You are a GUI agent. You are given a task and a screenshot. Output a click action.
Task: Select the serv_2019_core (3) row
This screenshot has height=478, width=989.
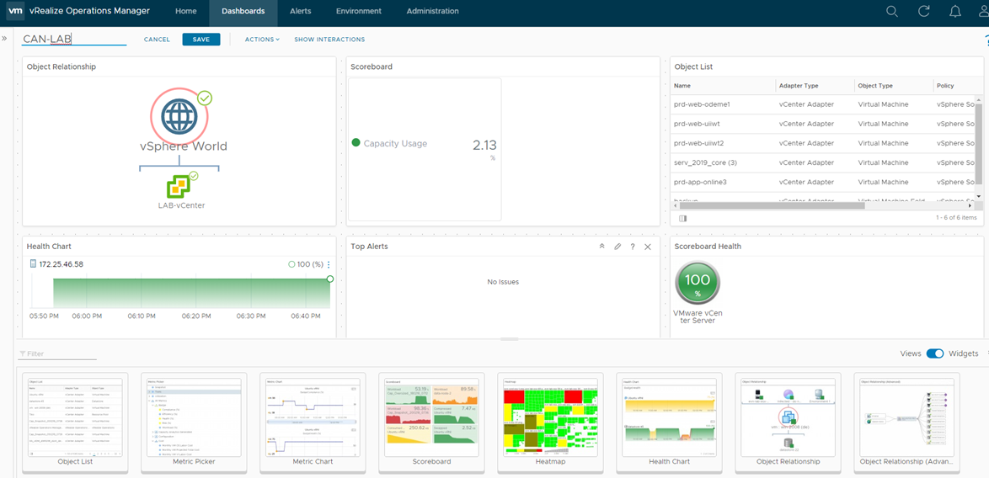822,163
